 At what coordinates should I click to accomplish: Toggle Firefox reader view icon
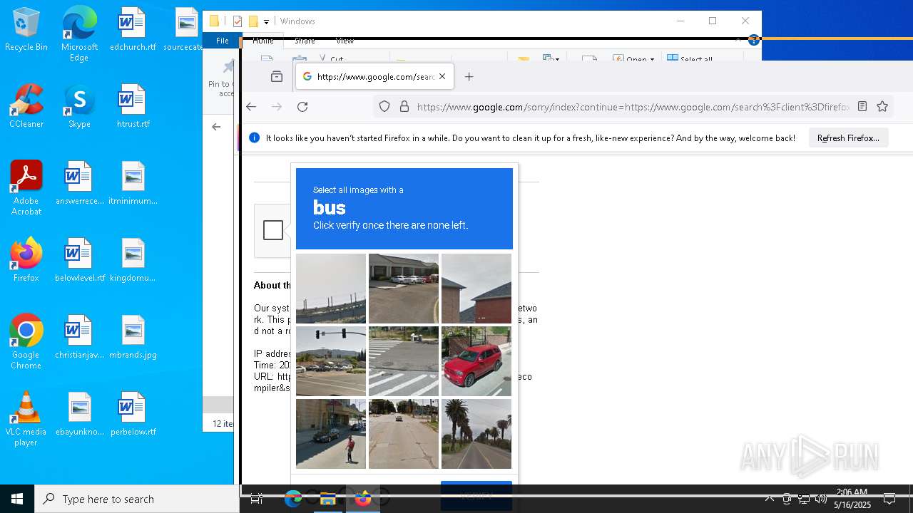click(x=862, y=107)
